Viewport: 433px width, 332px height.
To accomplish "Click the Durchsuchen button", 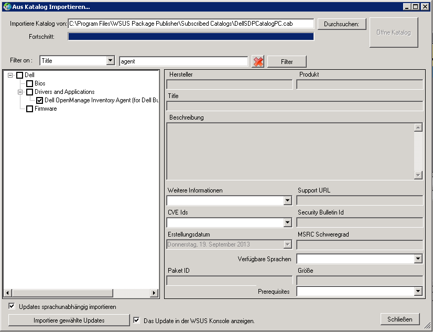I will (x=342, y=24).
